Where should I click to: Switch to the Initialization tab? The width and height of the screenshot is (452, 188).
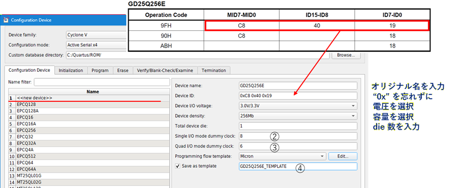tap(71, 70)
